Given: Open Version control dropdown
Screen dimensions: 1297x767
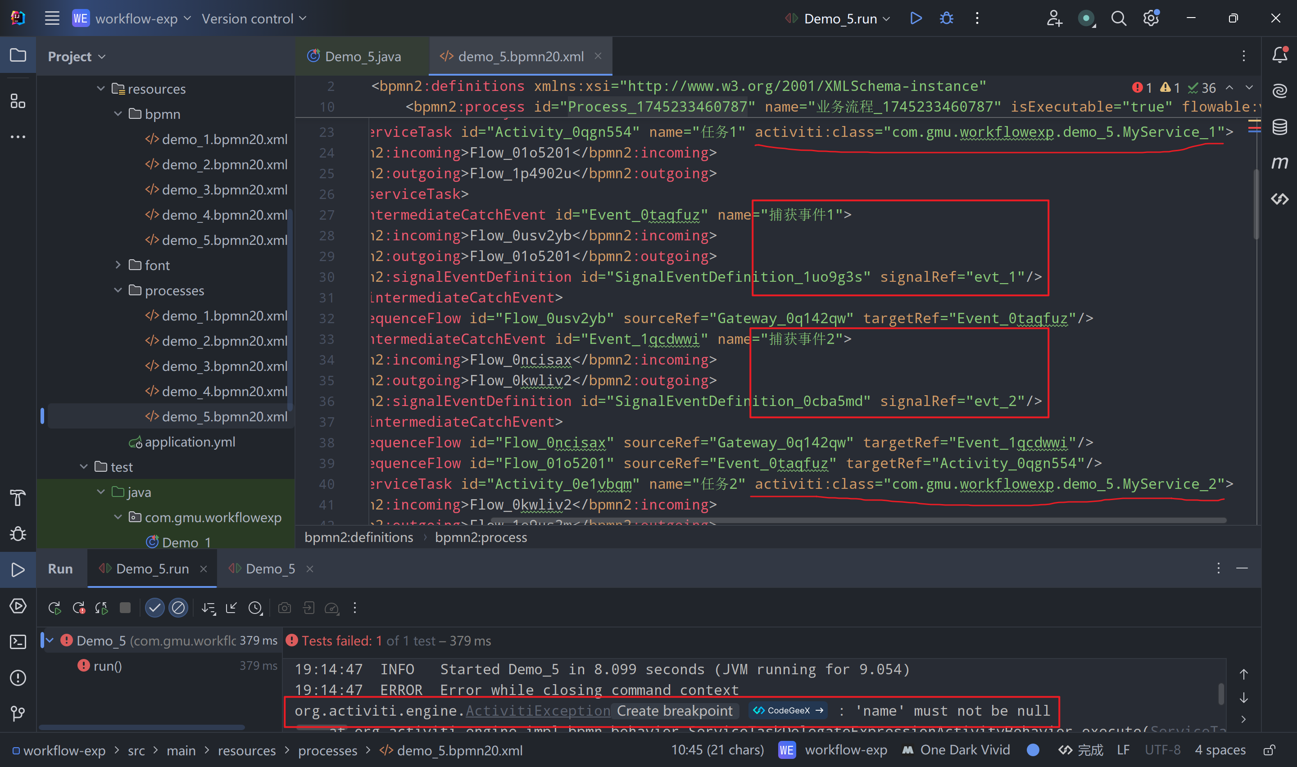Looking at the screenshot, I should pos(254,18).
